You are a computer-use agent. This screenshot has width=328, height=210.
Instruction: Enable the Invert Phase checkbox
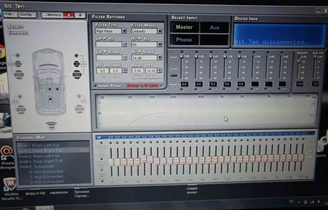coord(95,86)
